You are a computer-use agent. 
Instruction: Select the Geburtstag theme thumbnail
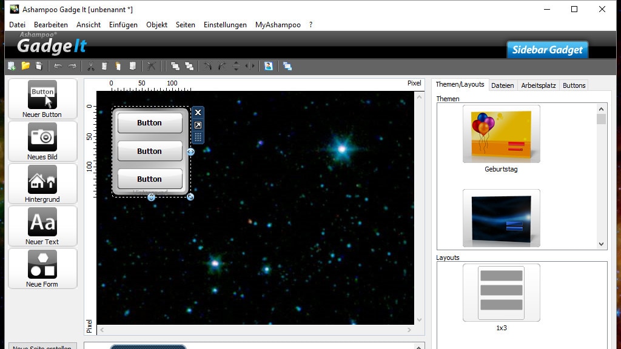(x=501, y=135)
